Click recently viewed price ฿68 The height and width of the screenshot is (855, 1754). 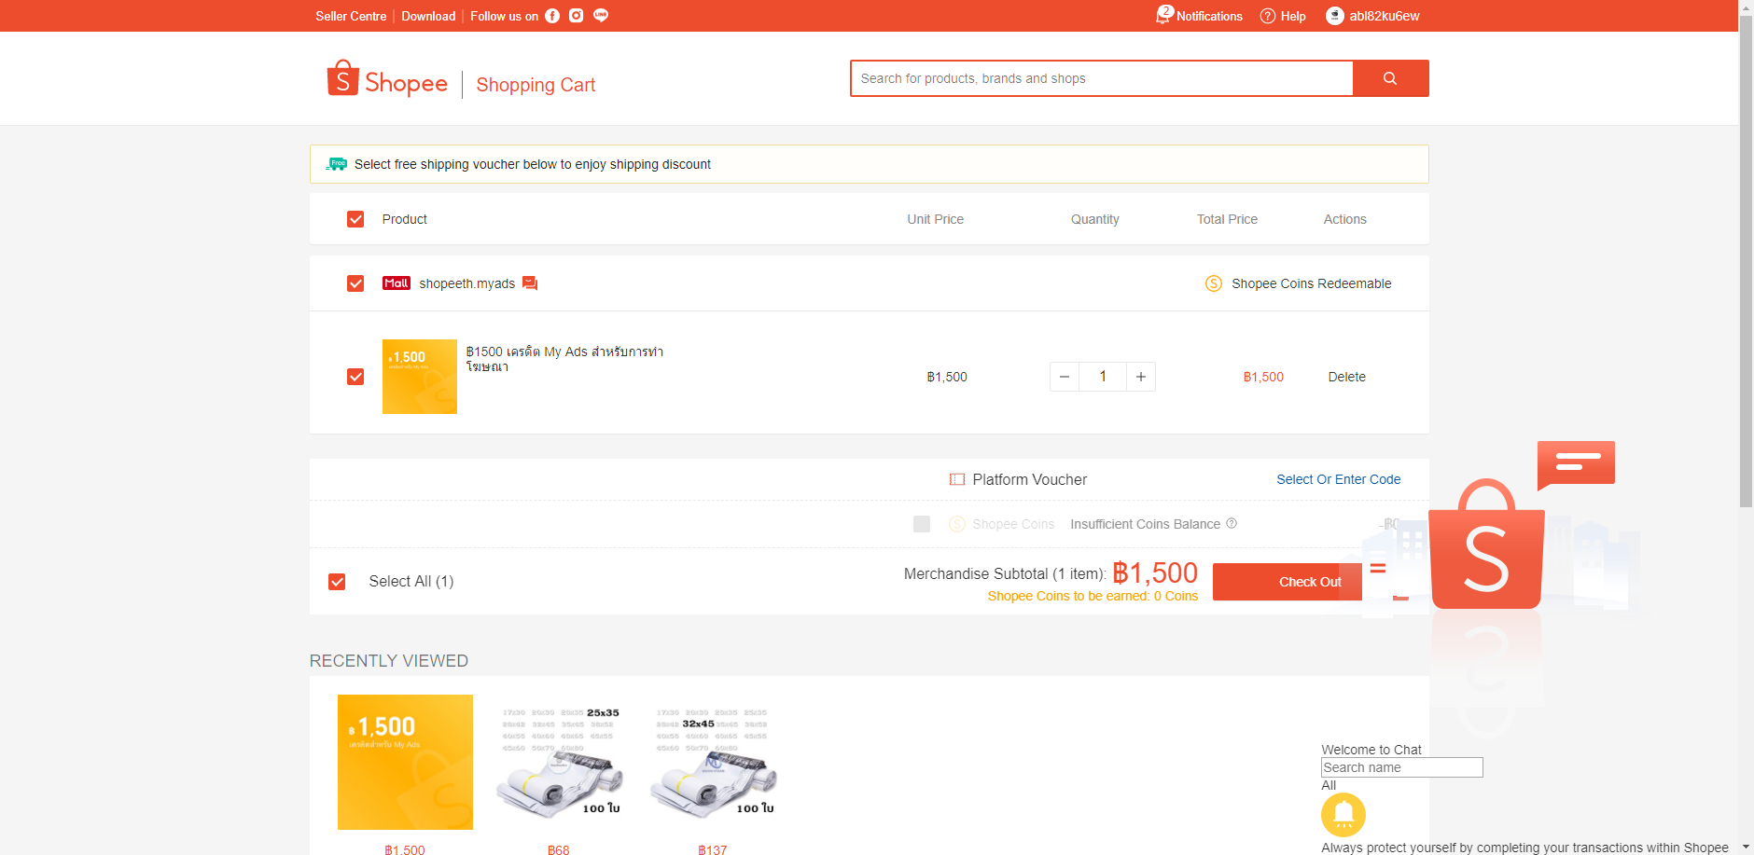[x=558, y=849]
